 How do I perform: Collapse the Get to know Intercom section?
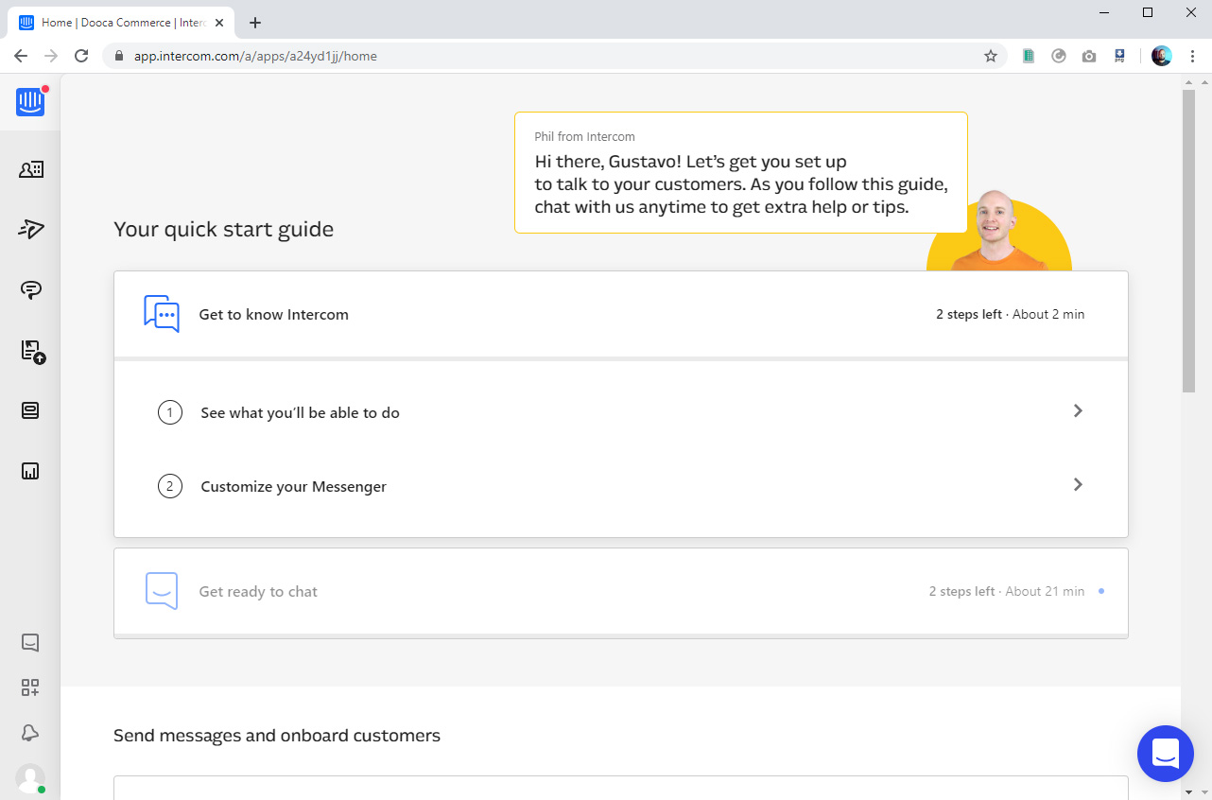click(x=621, y=314)
